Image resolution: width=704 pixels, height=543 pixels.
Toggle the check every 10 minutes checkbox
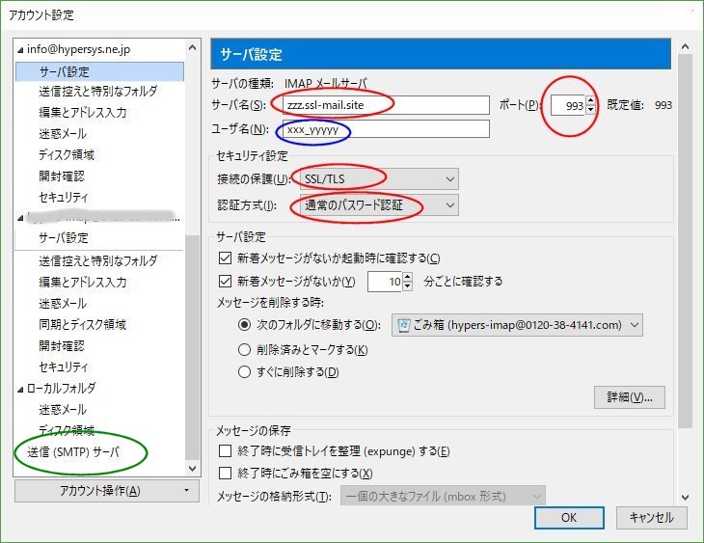tap(226, 283)
